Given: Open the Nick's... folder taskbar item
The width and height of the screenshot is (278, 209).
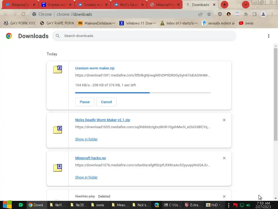Looking at the screenshot, I should tap(141, 205).
